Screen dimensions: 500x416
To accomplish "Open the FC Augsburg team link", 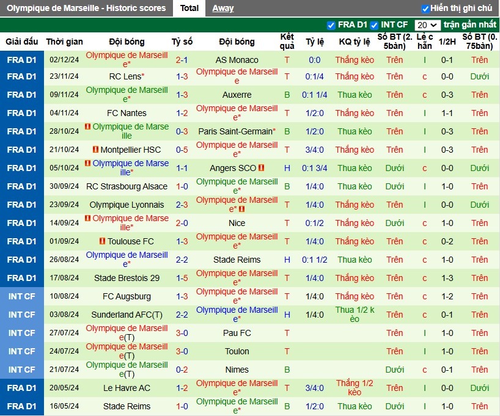I will tap(127, 296).
